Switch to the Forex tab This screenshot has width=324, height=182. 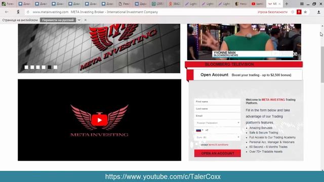tap(8, 4)
